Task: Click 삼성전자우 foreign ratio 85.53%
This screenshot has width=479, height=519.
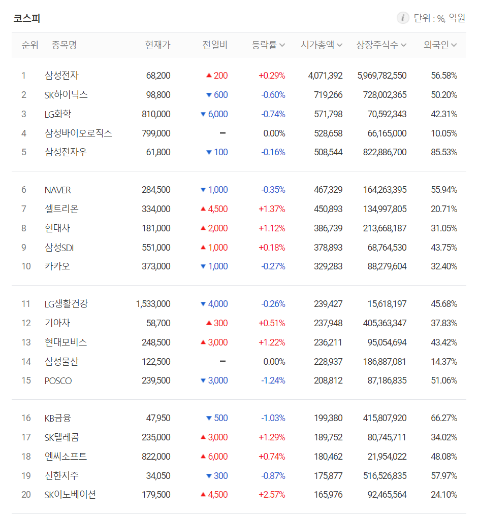Action: pos(444,152)
